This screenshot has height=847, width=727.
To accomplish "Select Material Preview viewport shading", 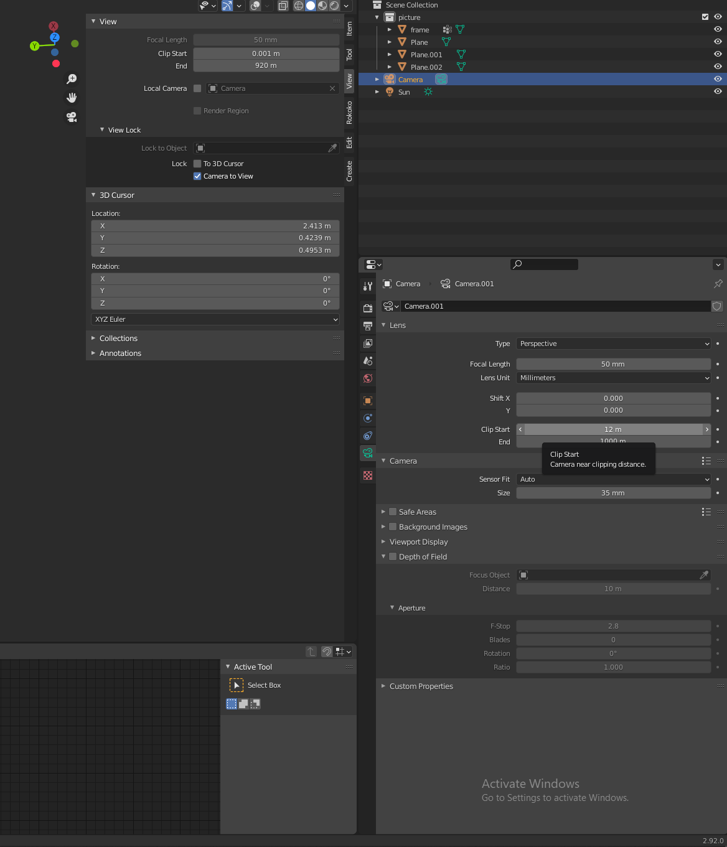I will point(322,6).
